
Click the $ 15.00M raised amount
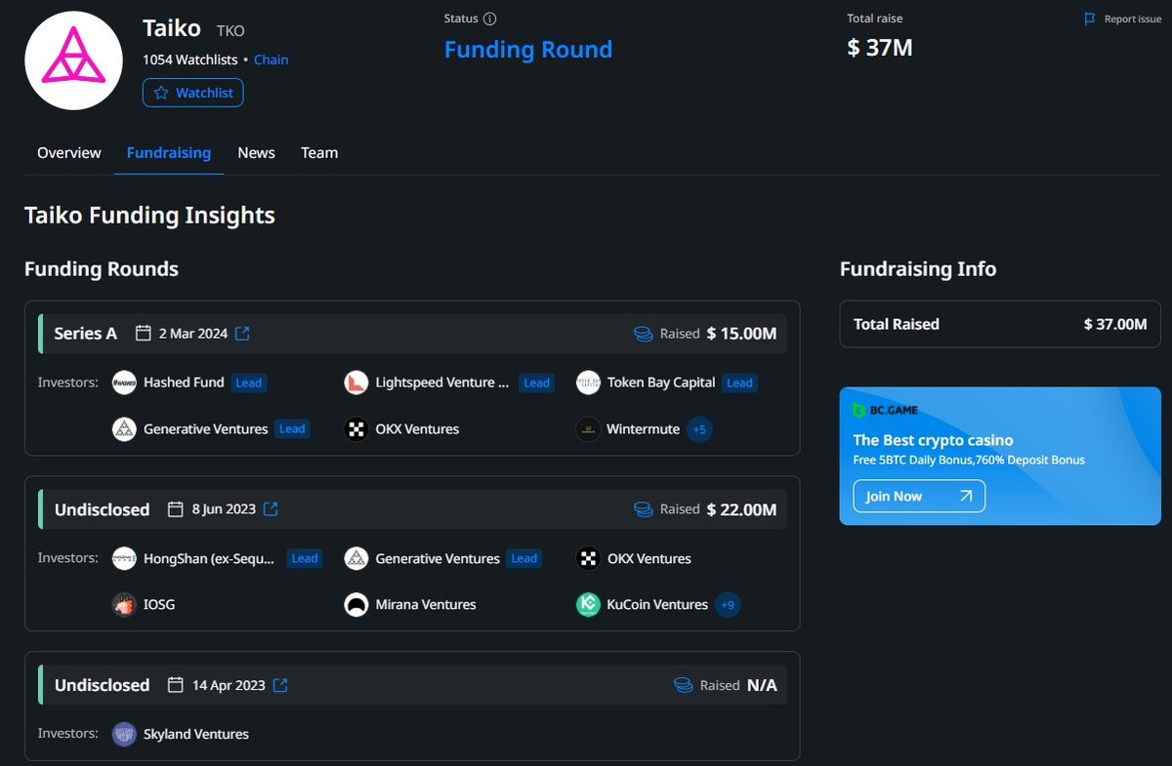click(742, 334)
